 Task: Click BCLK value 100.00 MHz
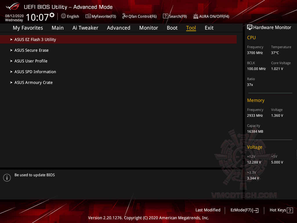pos(256,69)
